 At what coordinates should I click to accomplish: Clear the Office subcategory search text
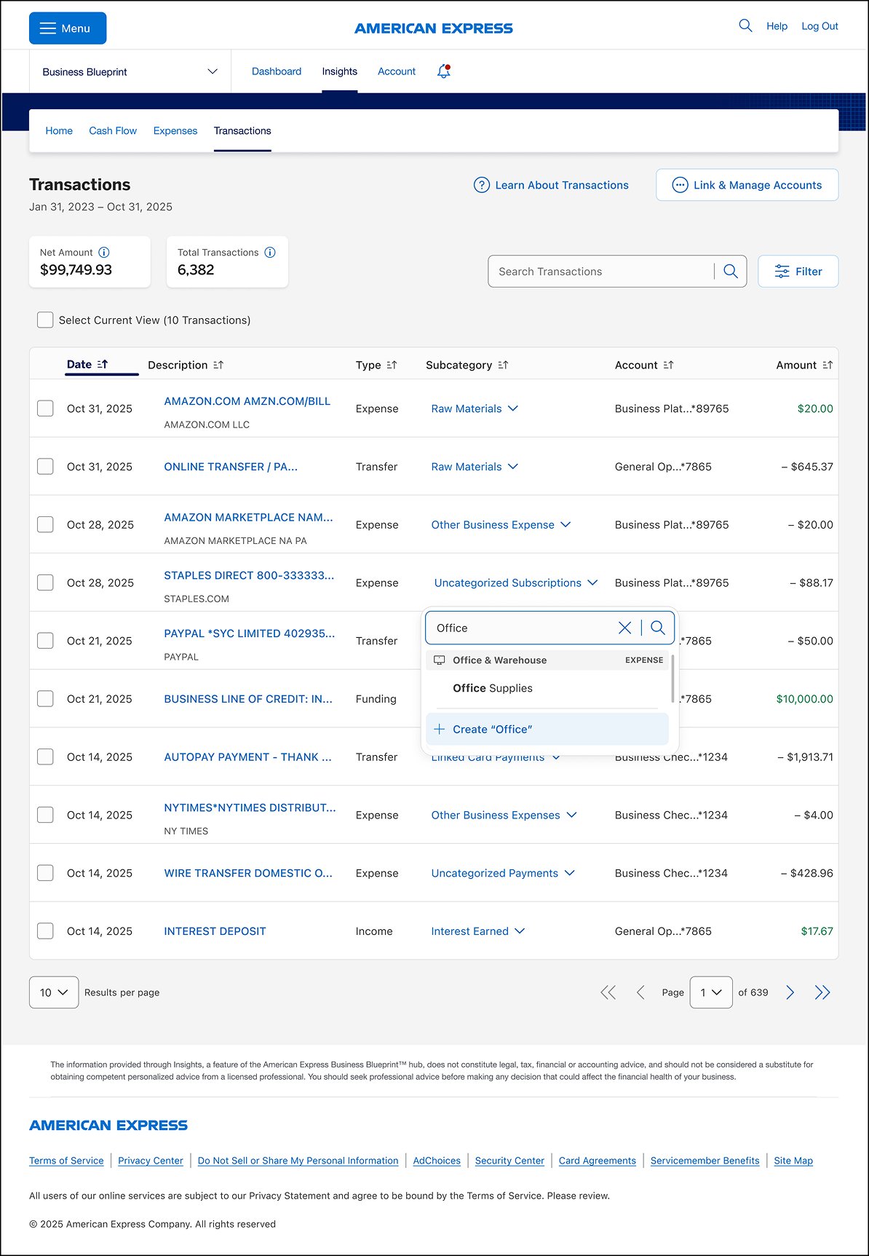(624, 628)
